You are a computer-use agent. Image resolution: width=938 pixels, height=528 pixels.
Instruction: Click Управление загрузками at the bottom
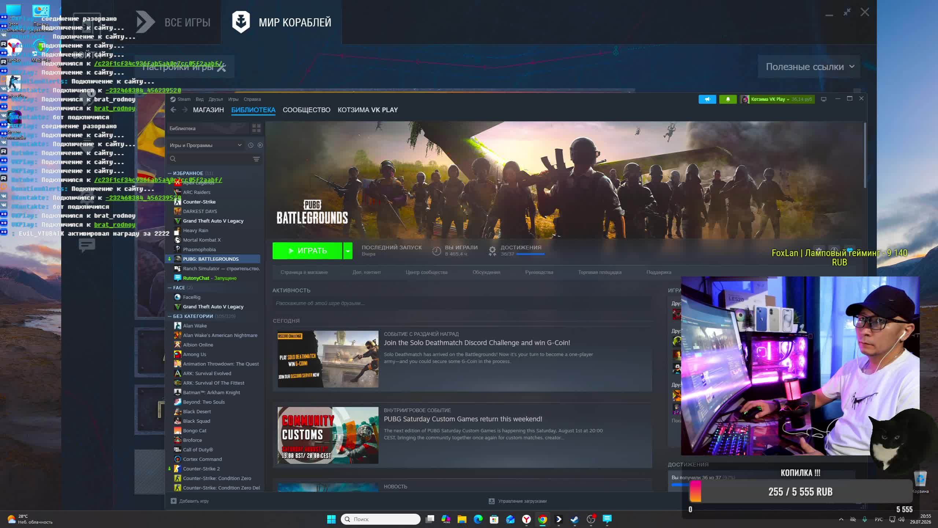point(522,501)
